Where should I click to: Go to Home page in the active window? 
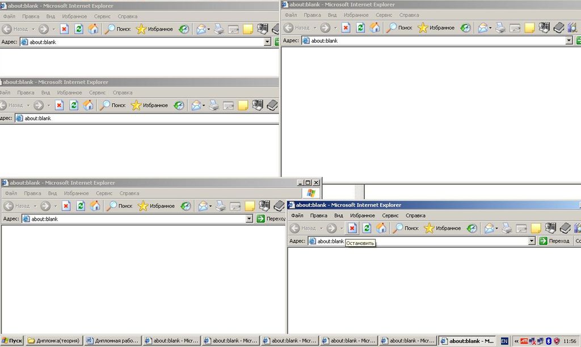pyautogui.click(x=381, y=228)
